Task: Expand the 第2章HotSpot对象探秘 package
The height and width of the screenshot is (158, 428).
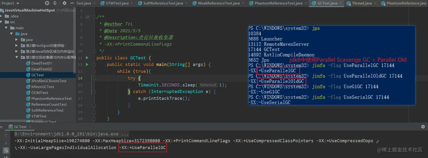Action: pos(17,46)
